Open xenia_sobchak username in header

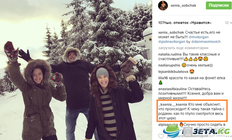pyautogui.click(x=183, y=5)
